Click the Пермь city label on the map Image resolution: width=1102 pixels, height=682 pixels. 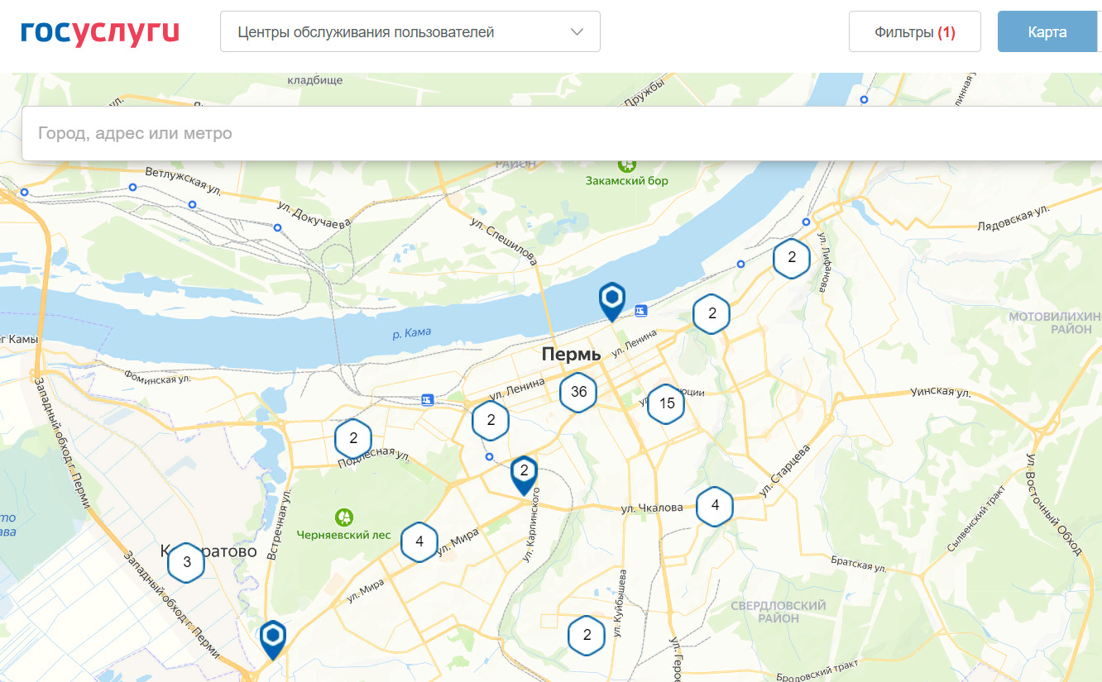[x=571, y=355]
